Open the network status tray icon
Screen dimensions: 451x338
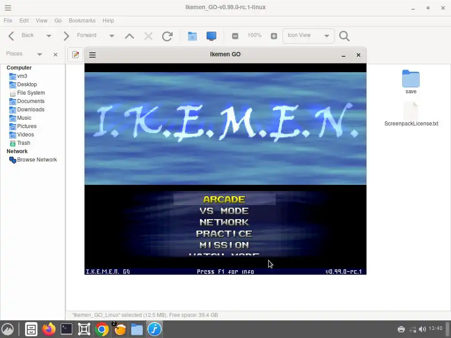click(413, 329)
